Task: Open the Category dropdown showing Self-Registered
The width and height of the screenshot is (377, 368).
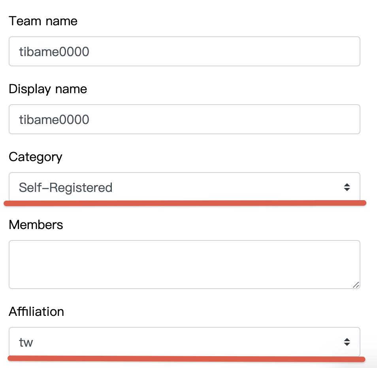Action: pyautogui.click(x=184, y=187)
